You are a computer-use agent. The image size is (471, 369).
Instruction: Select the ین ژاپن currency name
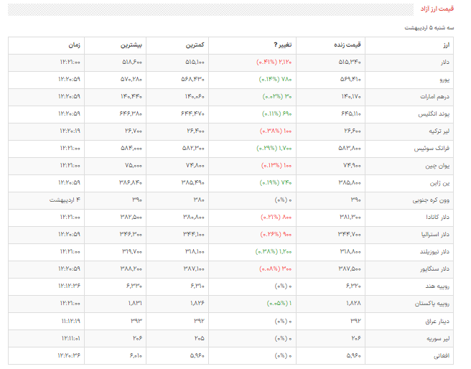pos(440,182)
